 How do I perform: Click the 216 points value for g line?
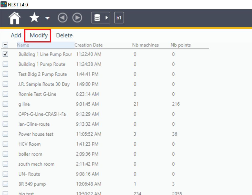click(176, 104)
